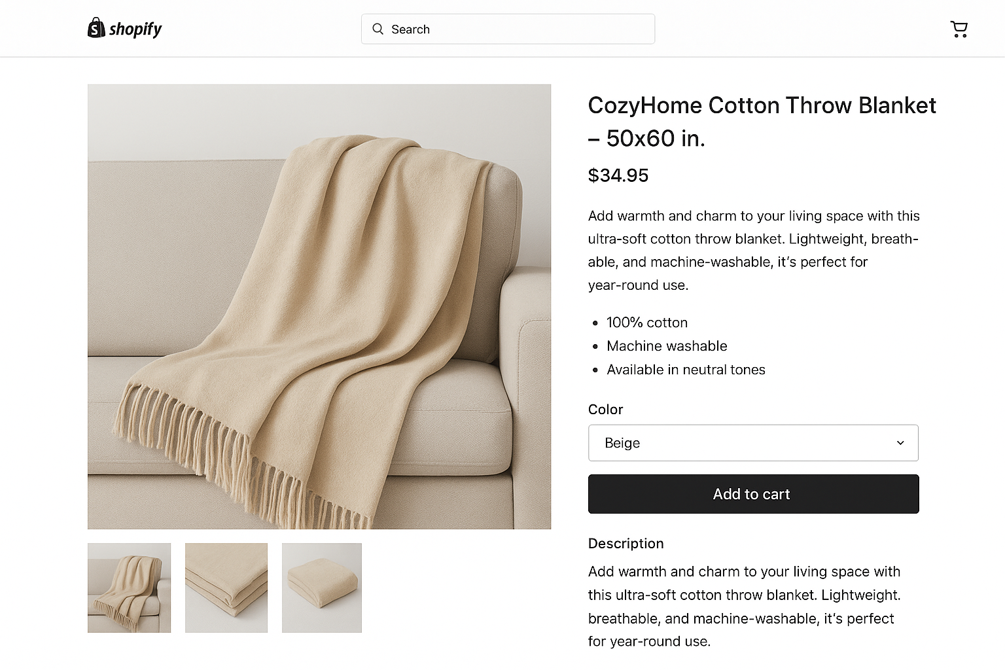1005x670 pixels.
Task: Select the single folded blanket thumbnail
Action: (321, 588)
